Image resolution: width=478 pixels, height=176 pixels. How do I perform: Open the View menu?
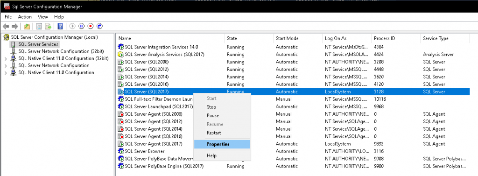click(x=43, y=17)
